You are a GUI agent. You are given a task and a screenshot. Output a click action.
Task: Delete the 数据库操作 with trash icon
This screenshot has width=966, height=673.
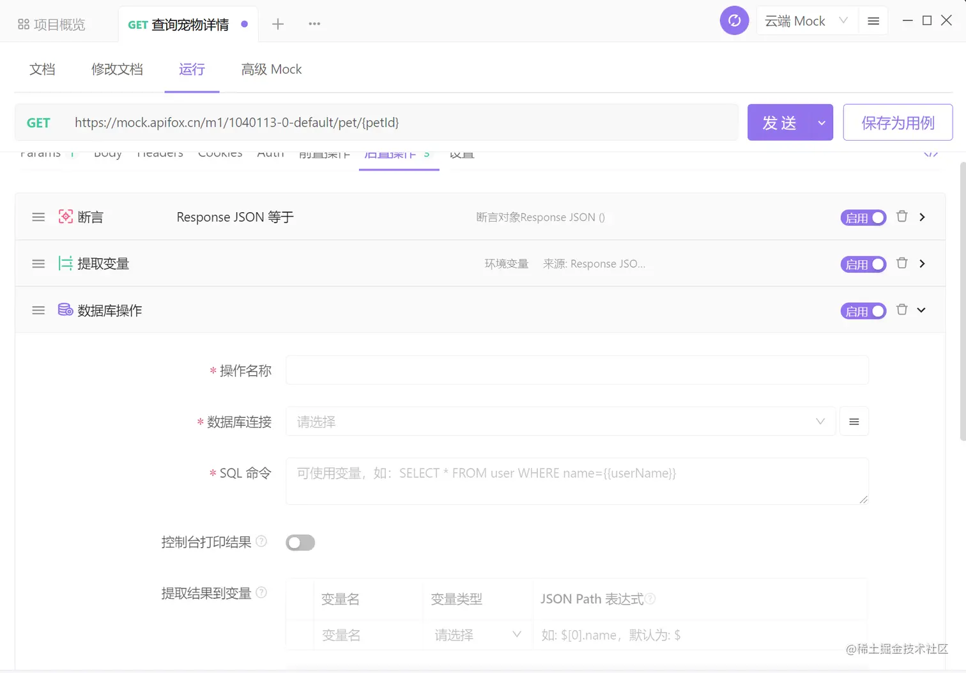pyautogui.click(x=901, y=309)
